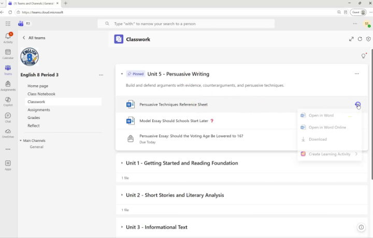Click more options for Persuasive Techniques Reference Sheet
Screen dimensions: 373x238
pyautogui.click(x=357, y=105)
